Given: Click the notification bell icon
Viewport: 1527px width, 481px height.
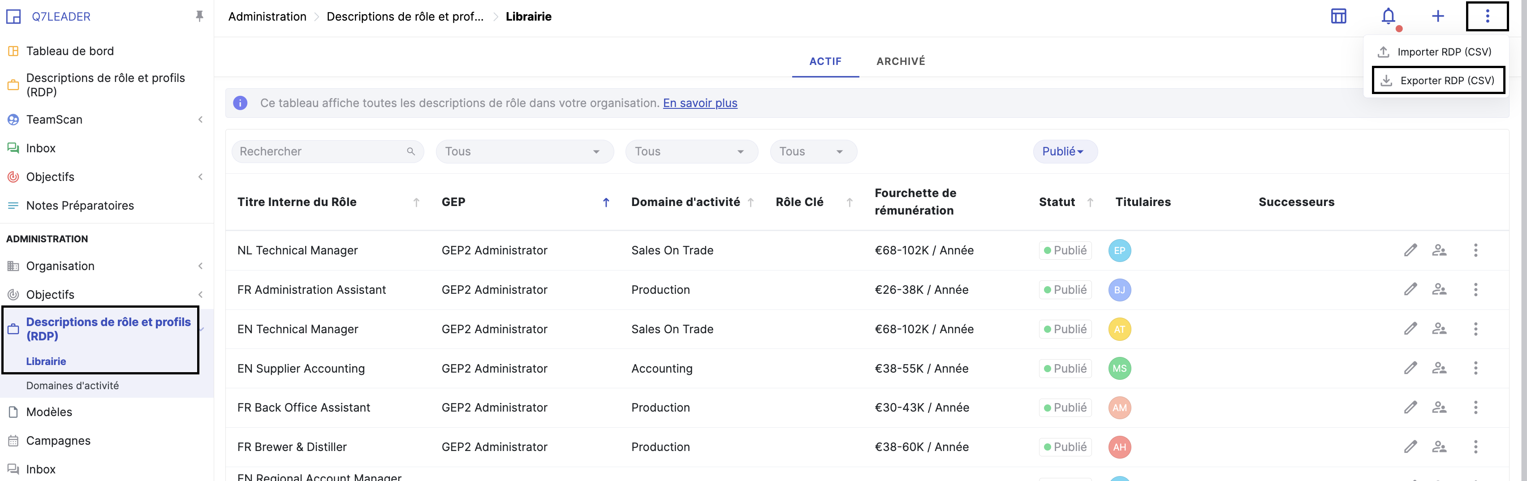Looking at the screenshot, I should tap(1388, 17).
